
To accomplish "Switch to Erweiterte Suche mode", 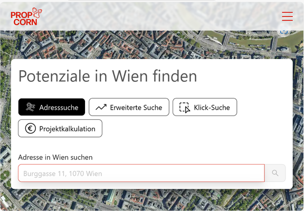I will (129, 107).
